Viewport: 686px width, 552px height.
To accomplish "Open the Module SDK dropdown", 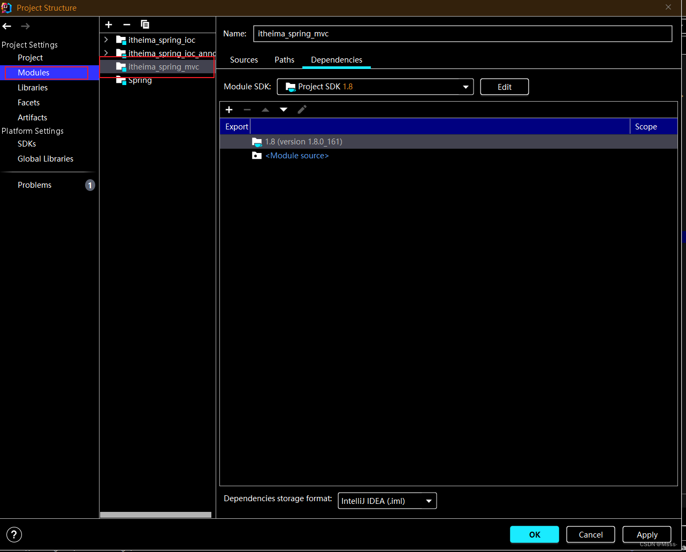I will tap(375, 87).
